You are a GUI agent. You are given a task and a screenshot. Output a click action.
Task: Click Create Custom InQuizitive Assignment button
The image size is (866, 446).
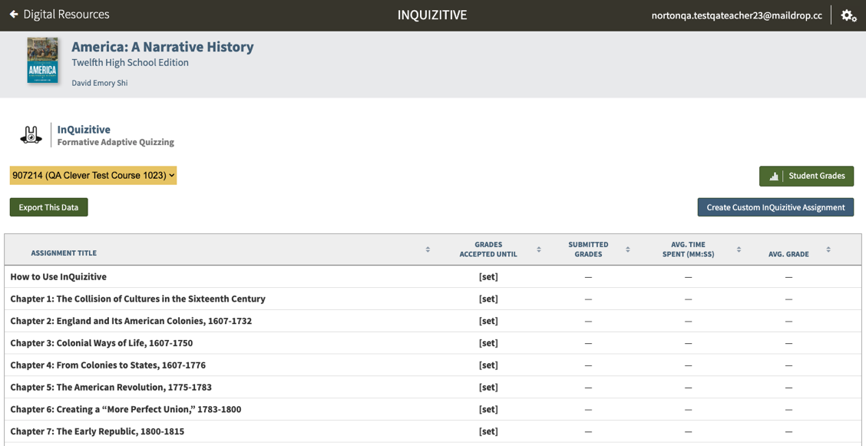coord(775,207)
